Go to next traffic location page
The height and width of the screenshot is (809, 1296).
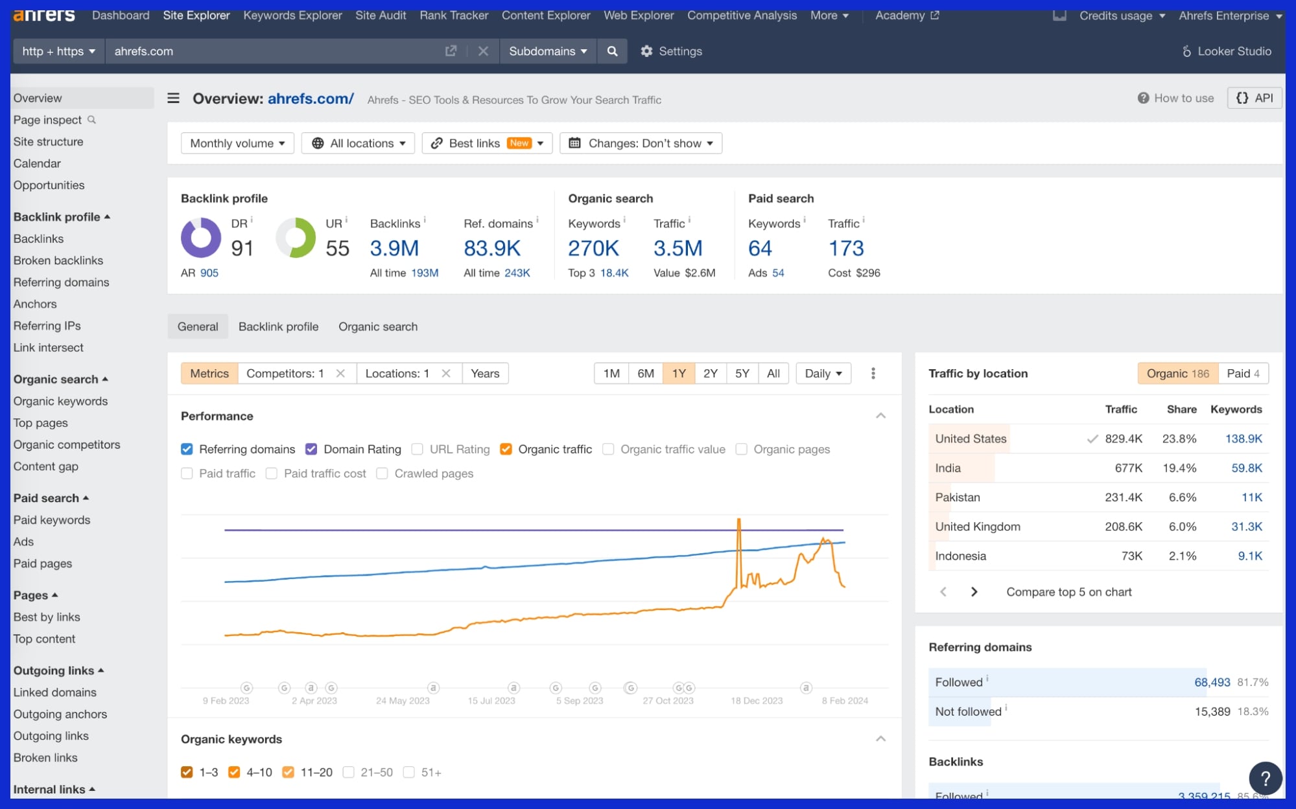coord(974,591)
